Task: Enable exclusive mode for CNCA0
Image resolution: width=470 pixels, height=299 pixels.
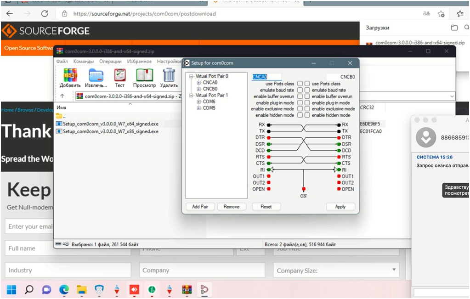Action: click(x=300, y=109)
